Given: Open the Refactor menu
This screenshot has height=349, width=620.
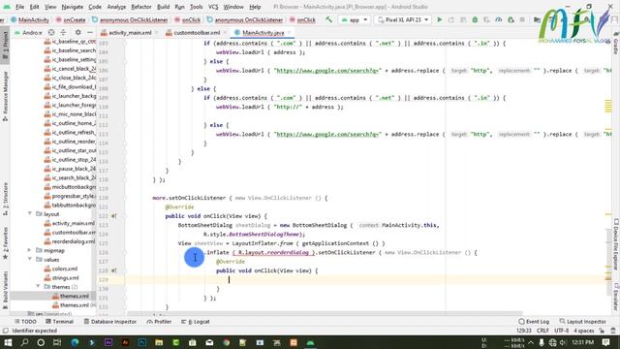Looking at the screenshot, I should point(141,7).
